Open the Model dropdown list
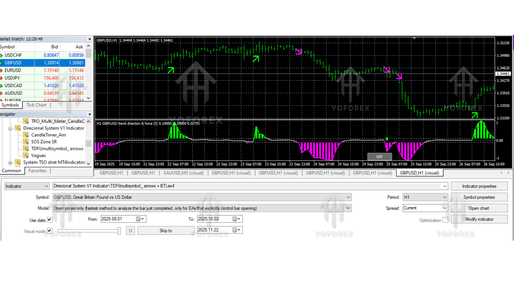This screenshot has width=514, height=289. [348, 208]
